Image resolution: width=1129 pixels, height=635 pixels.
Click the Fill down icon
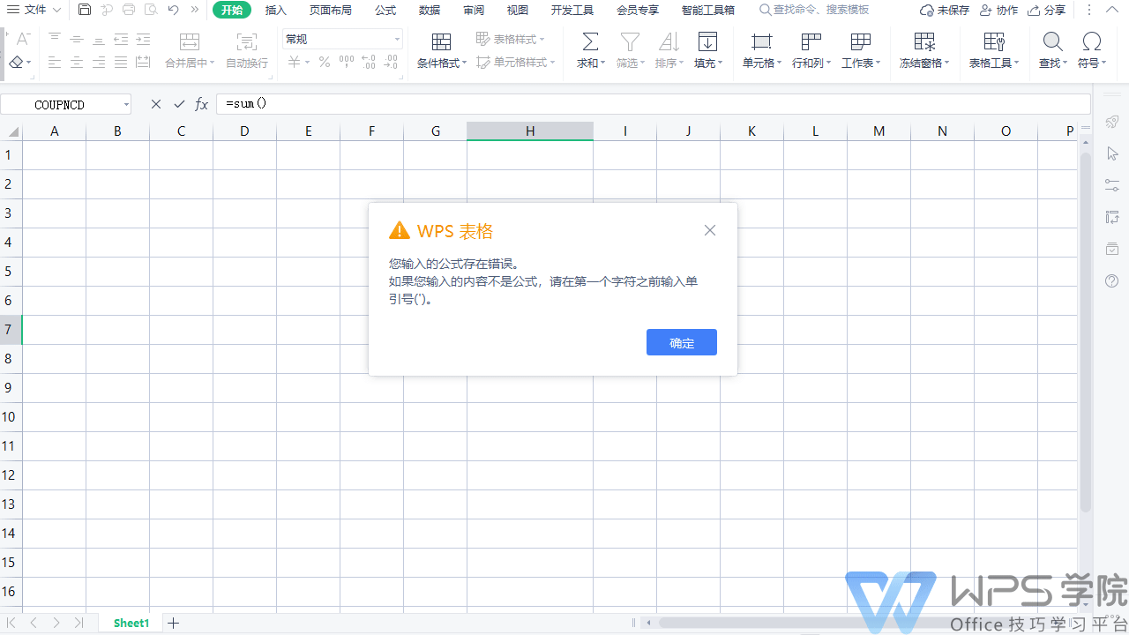point(707,41)
